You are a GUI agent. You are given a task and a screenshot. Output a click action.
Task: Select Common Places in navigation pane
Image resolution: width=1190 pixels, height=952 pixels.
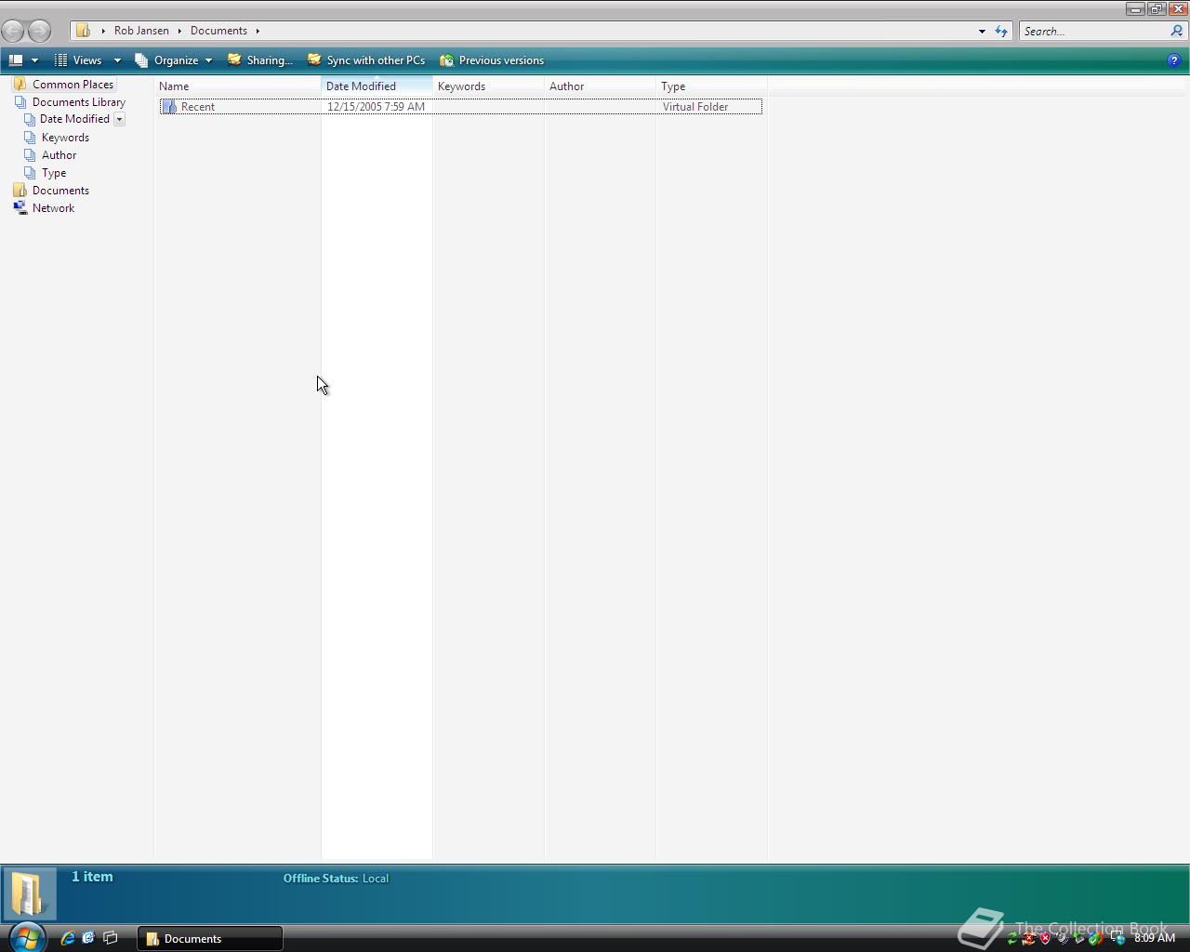(x=73, y=85)
